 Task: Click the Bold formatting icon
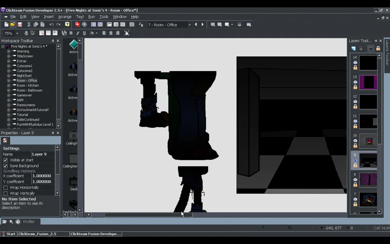tap(71, 33)
